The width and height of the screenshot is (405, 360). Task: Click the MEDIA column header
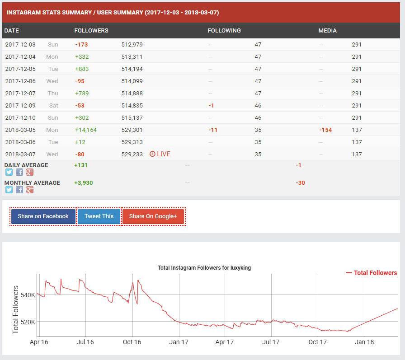pyautogui.click(x=327, y=31)
